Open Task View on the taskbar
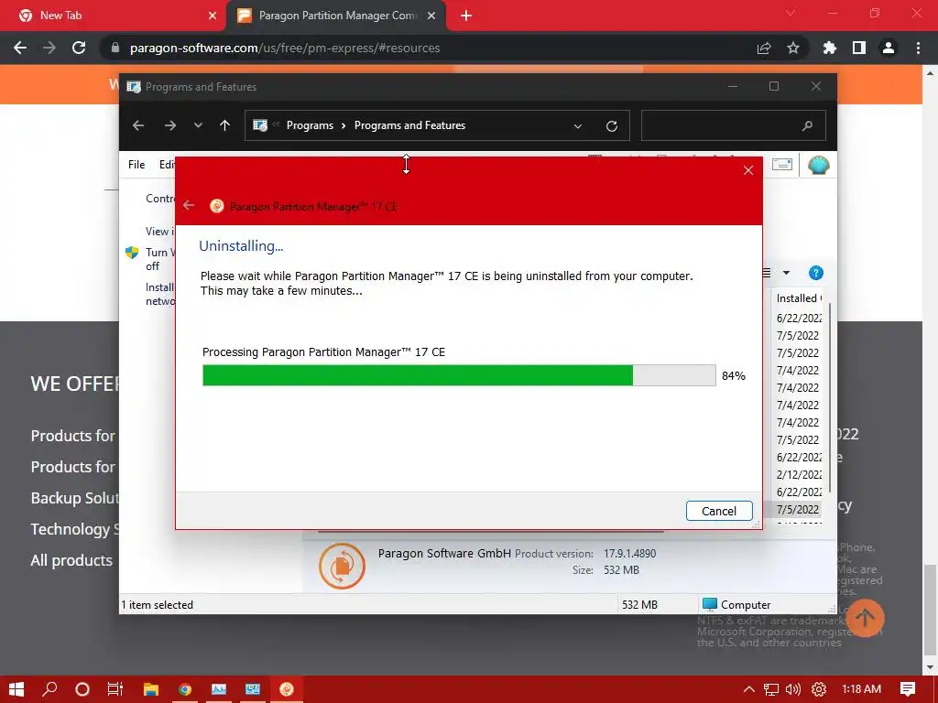This screenshot has width=938, height=703. (115, 689)
